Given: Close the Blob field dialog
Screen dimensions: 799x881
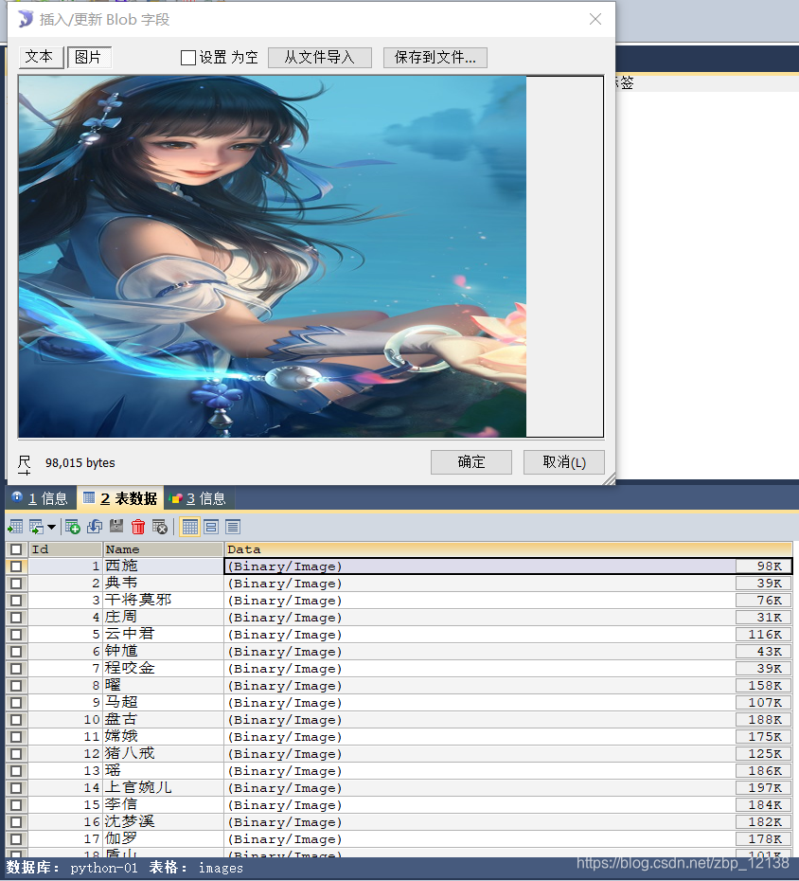Looking at the screenshot, I should (x=595, y=19).
